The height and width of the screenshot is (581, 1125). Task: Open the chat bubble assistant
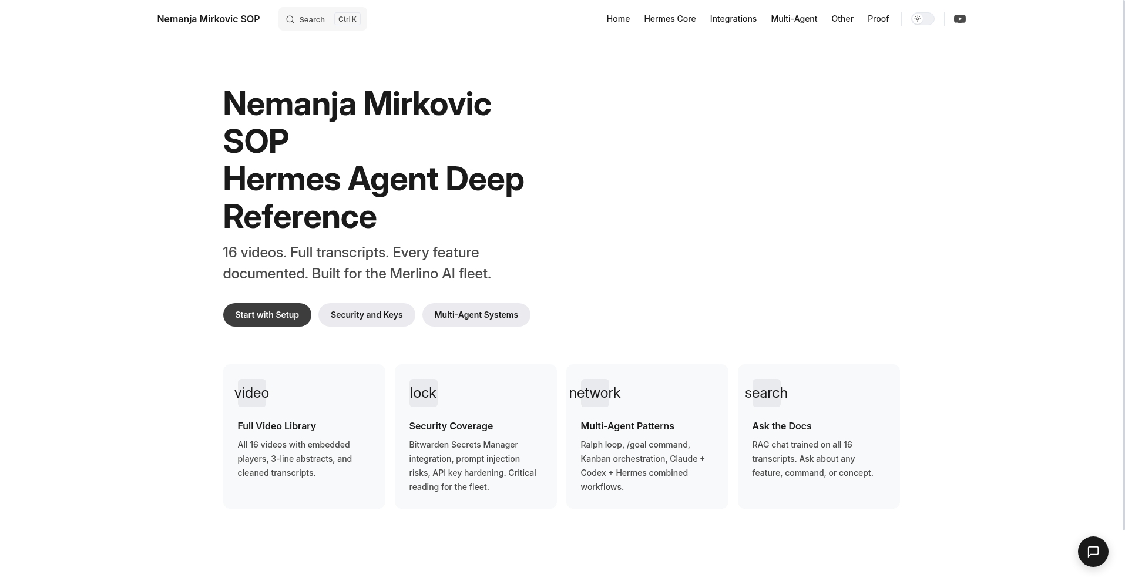1093,552
